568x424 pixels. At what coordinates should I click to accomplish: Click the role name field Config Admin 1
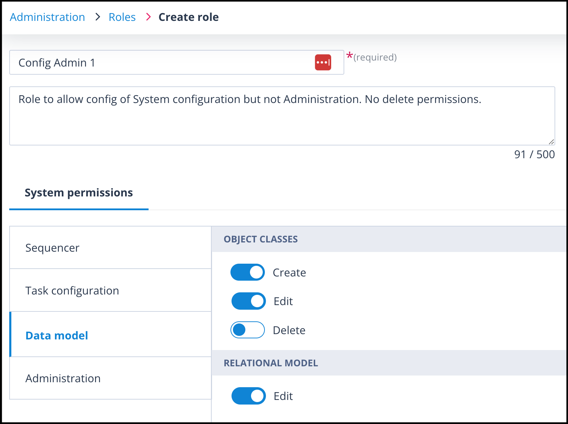tap(177, 63)
